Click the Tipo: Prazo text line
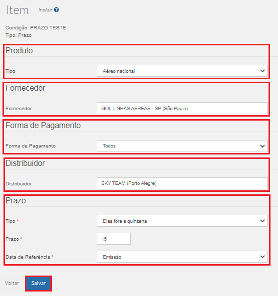The height and width of the screenshot is (296, 278). 18,35
